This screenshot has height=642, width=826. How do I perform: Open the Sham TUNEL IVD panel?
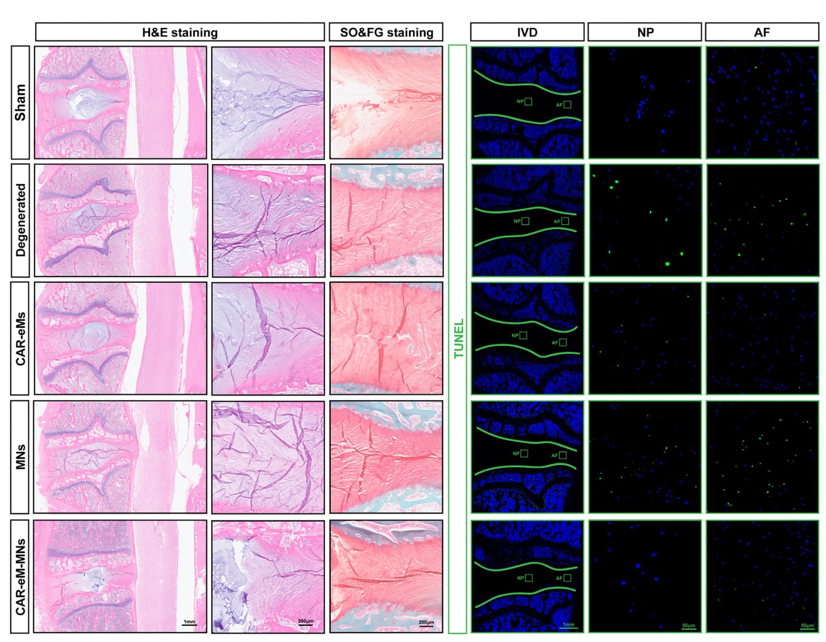(x=527, y=102)
